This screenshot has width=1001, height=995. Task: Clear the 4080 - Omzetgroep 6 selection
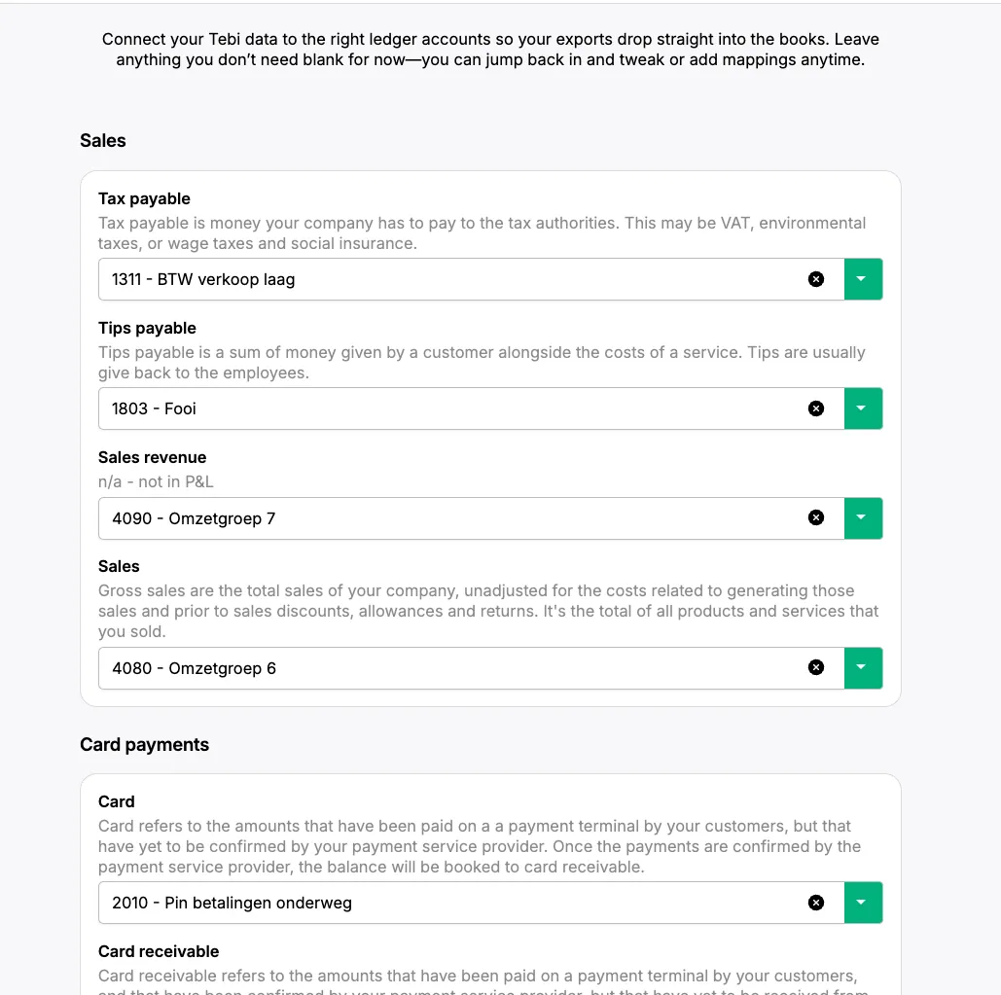point(816,668)
